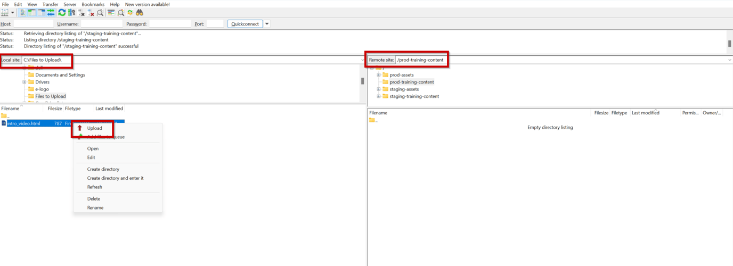Open the Site Manager icon
This screenshot has width=733, height=266.
[5, 13]
